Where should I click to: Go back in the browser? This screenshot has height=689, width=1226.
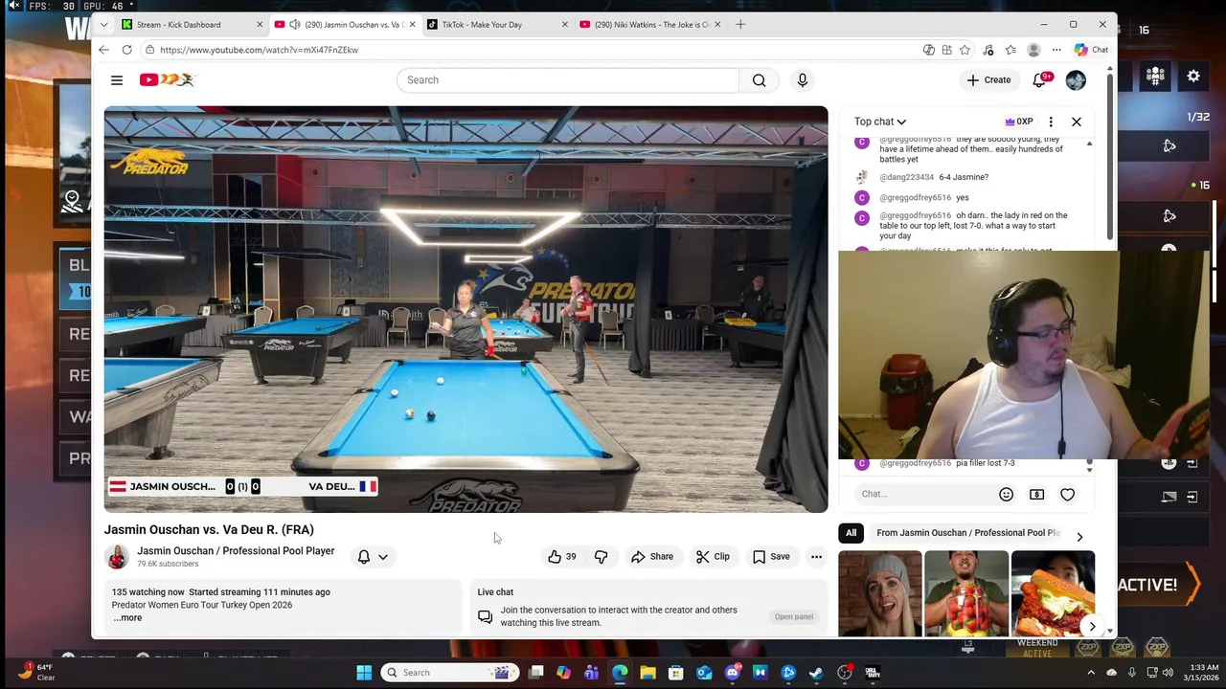pyautogui.click(x=103, y=50)
